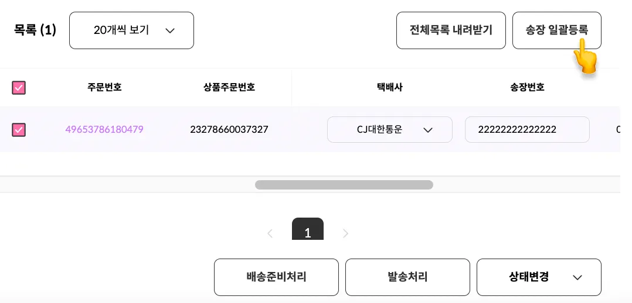Toggle the select-all header checkbox

(x=19, y=88)
